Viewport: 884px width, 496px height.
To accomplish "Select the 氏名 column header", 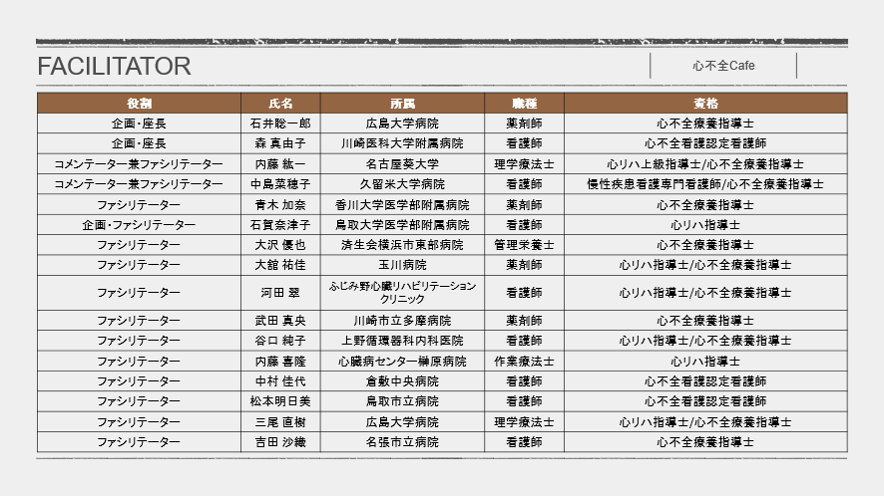I will pyautogui.click(x=280, y=104).
